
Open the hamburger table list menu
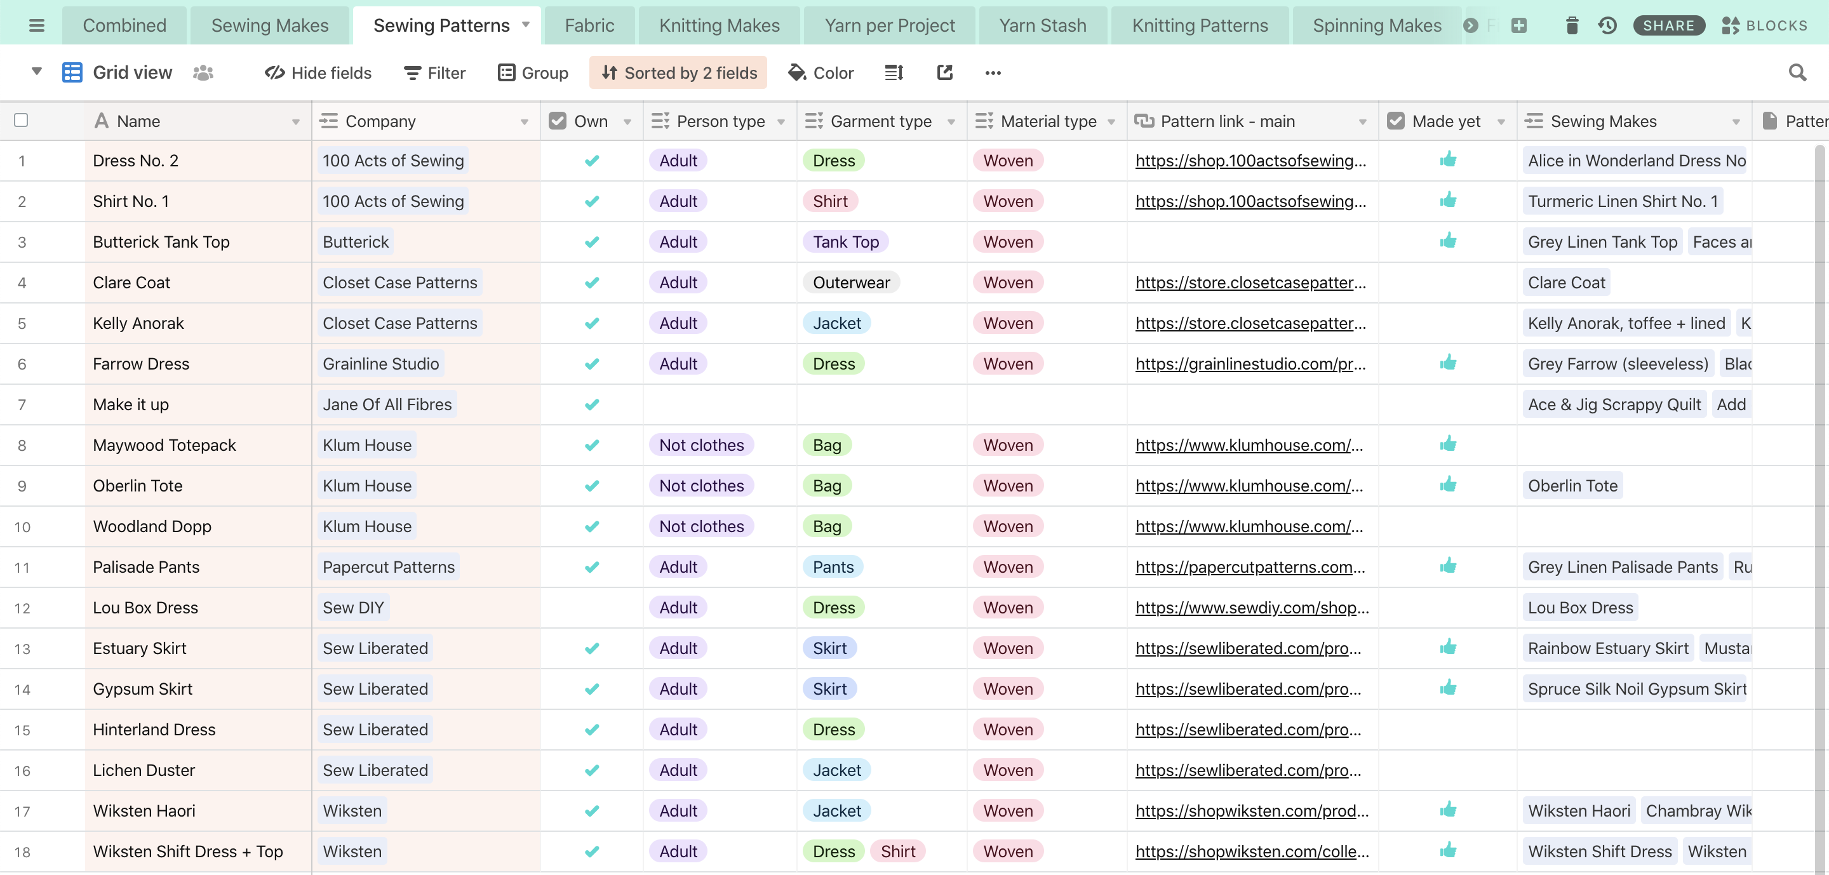click(x=36, y=26)
